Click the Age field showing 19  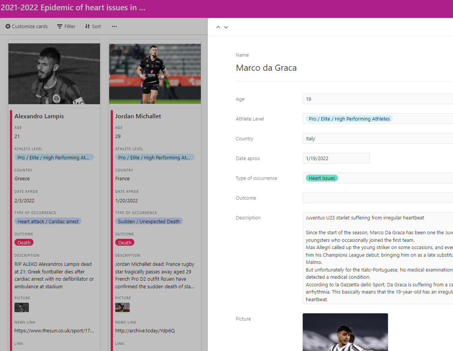(378, 99)
